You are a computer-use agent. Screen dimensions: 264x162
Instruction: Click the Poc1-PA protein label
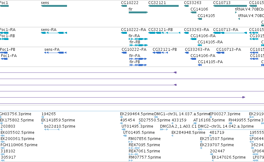(9, 56)
